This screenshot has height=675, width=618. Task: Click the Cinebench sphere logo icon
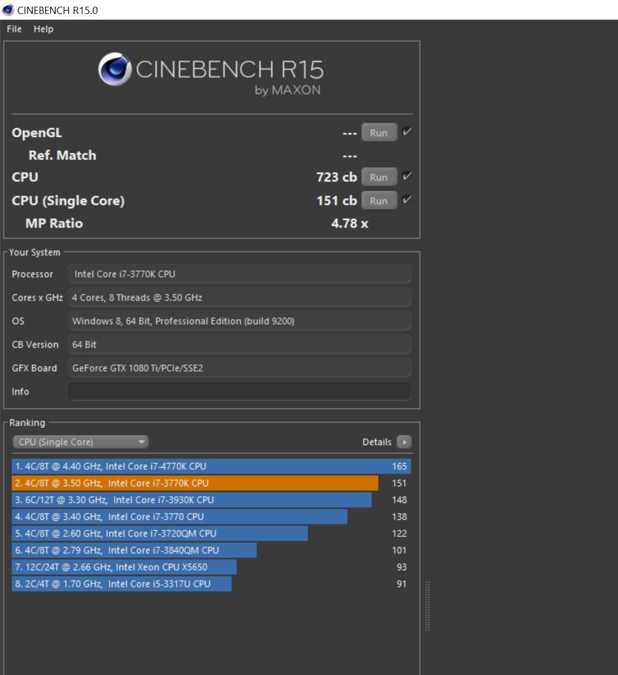[115, 69]
